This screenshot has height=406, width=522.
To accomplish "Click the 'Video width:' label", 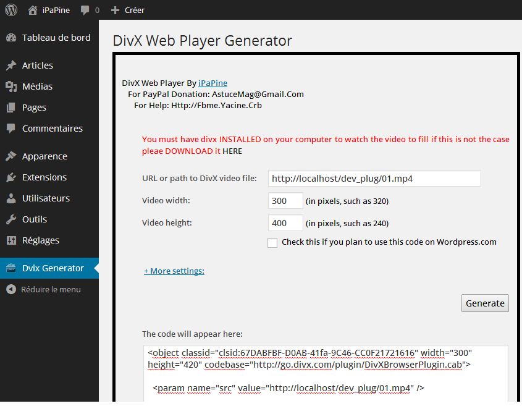I will (166, 200).
